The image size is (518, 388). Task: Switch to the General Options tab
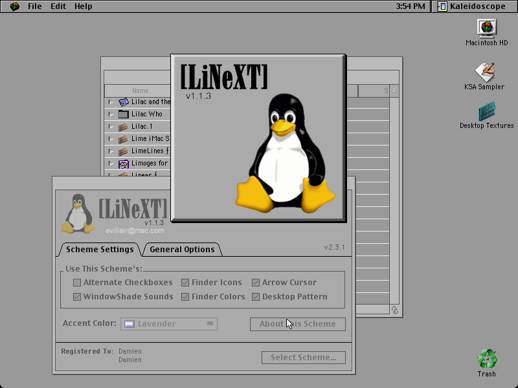click(182, 250)
